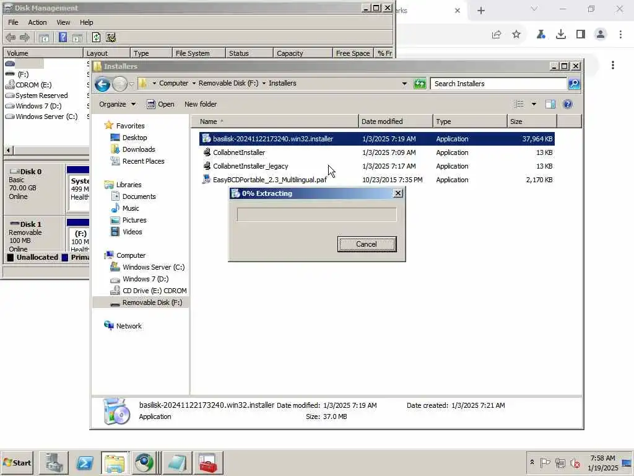
Task: Open Server Manager from the taskbar
Action: click(54, 463)
